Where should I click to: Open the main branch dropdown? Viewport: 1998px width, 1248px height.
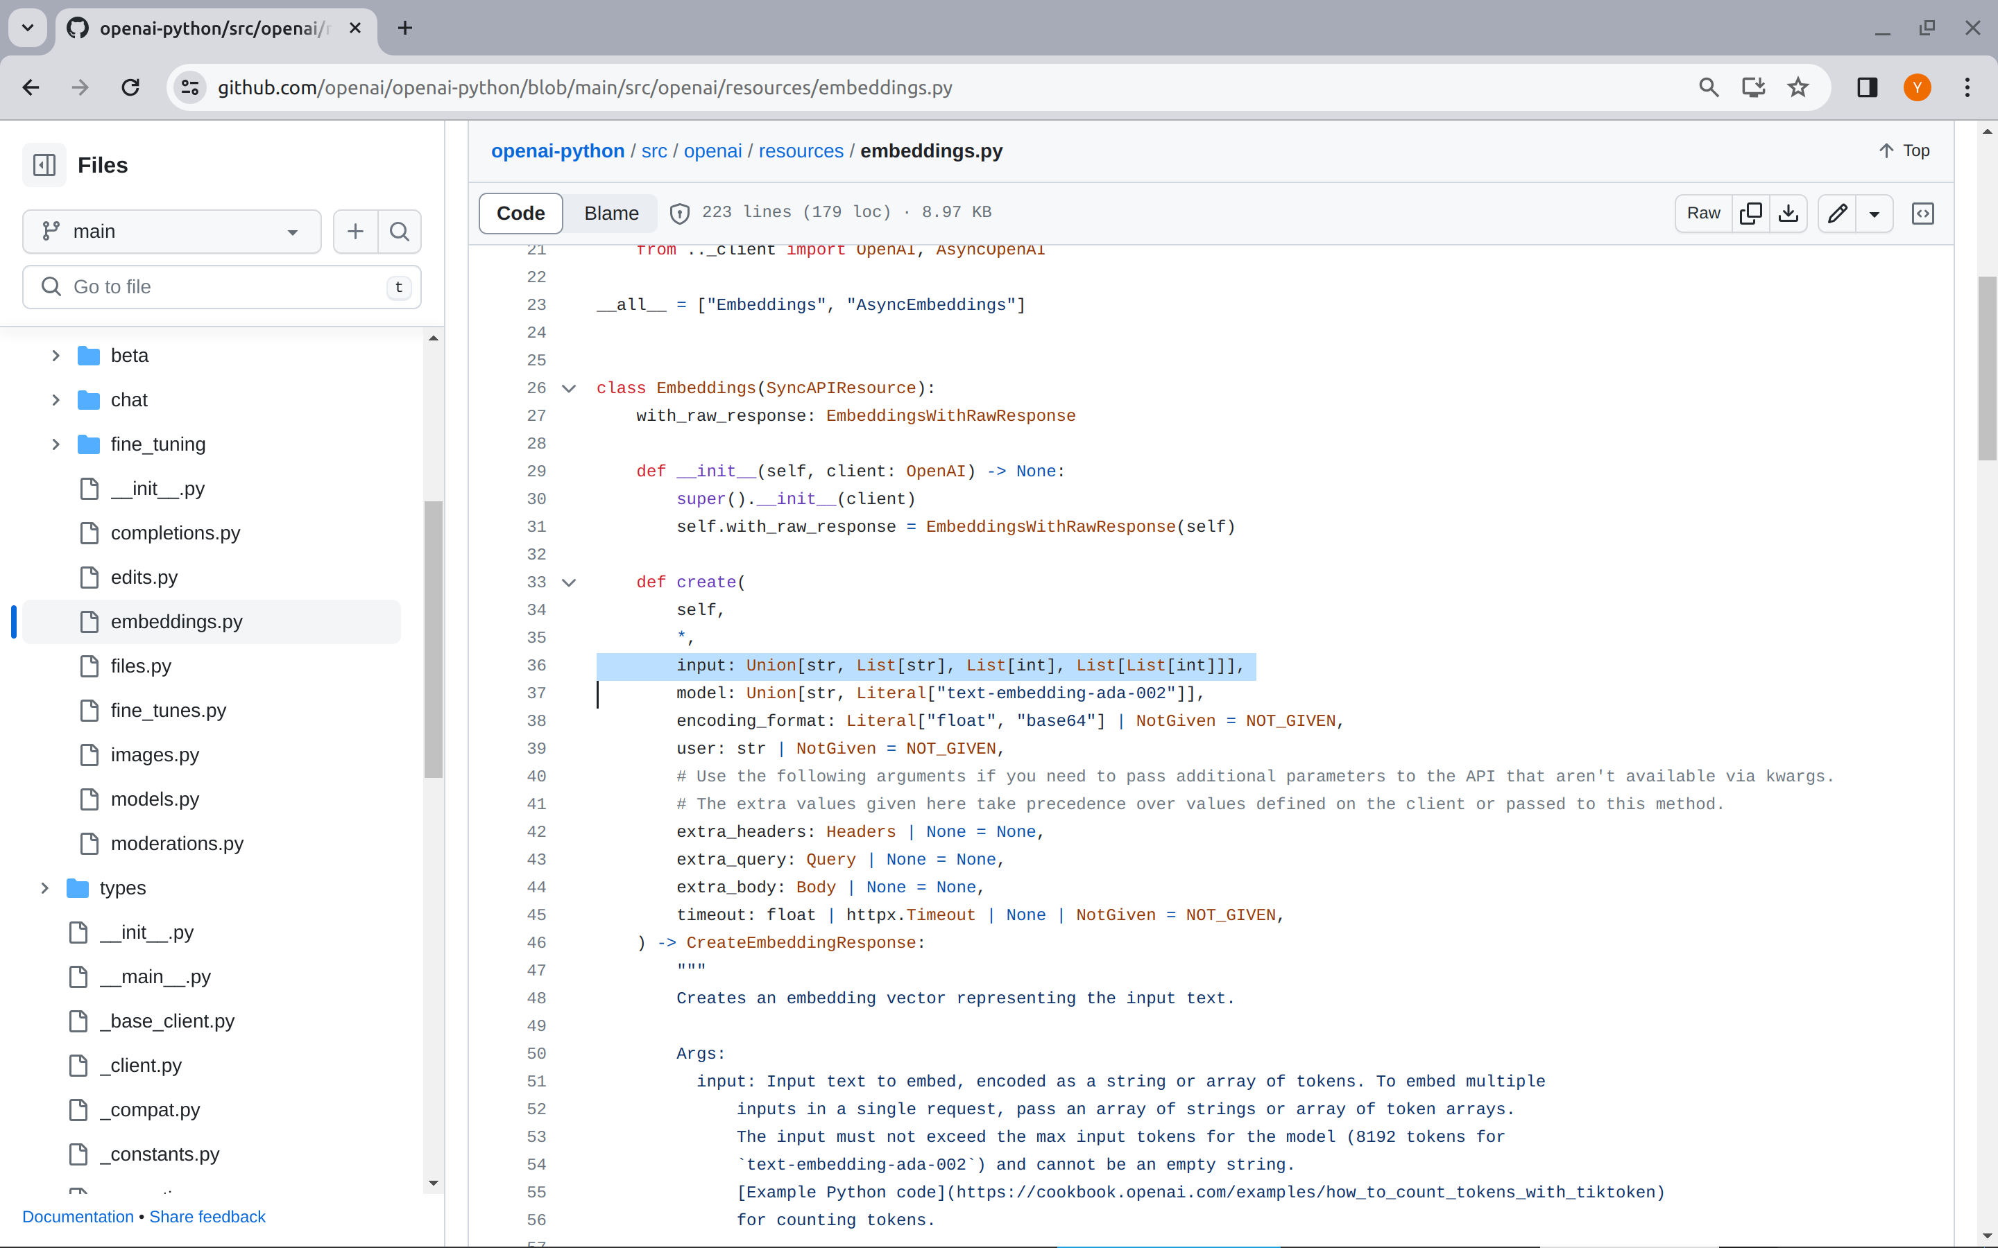(x=172, y=232)
